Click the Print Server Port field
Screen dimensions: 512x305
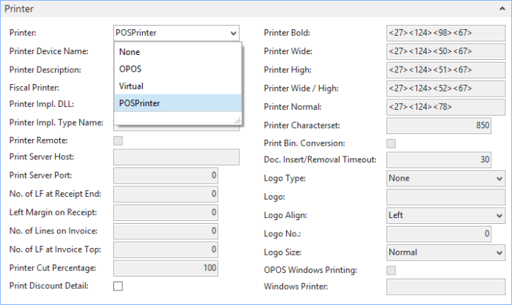(165, 176)
